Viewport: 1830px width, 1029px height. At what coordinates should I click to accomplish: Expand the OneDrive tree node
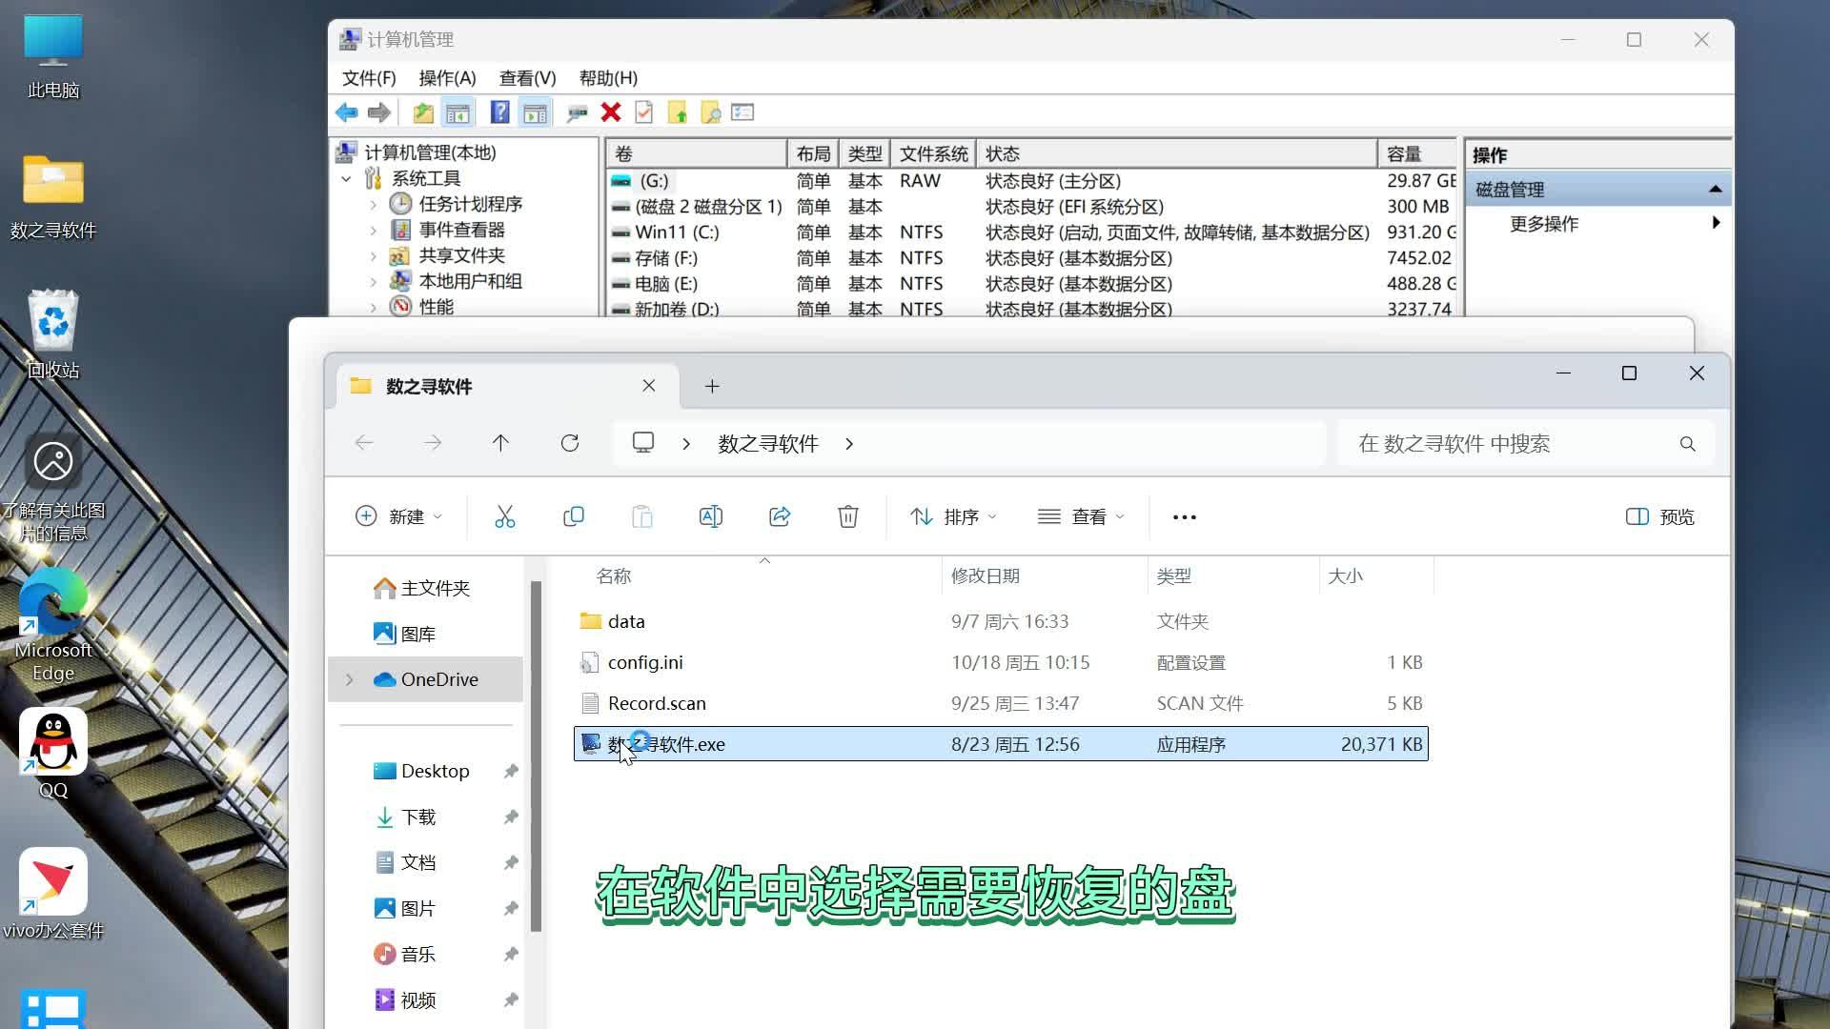pos(349,679)
